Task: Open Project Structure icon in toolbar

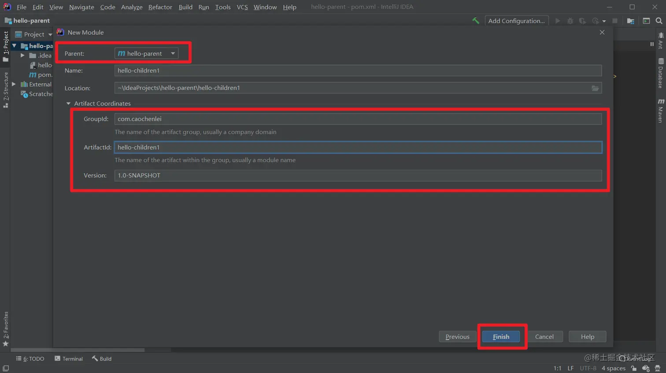Action: click(631, 21)
